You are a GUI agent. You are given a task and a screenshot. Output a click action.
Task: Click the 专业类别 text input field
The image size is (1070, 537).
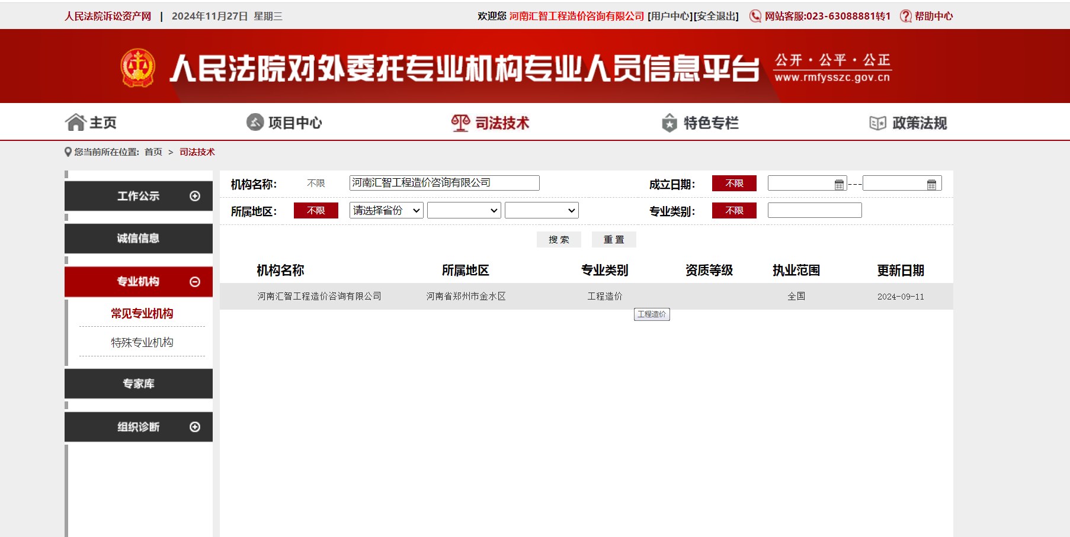coord(815,210)
